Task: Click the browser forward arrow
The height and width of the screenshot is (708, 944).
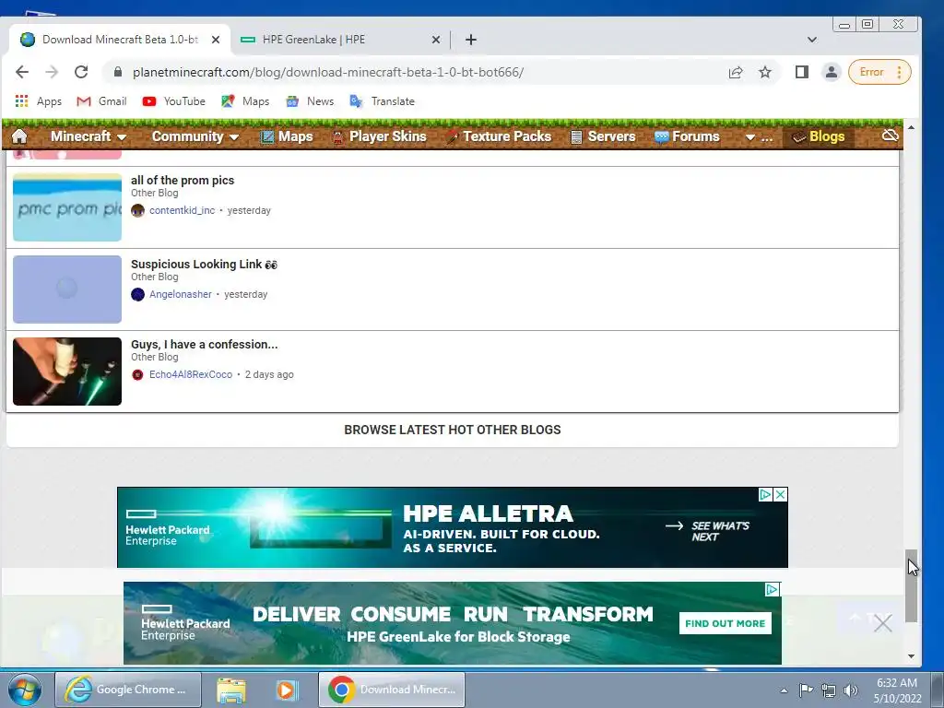Action: [52, 72]
